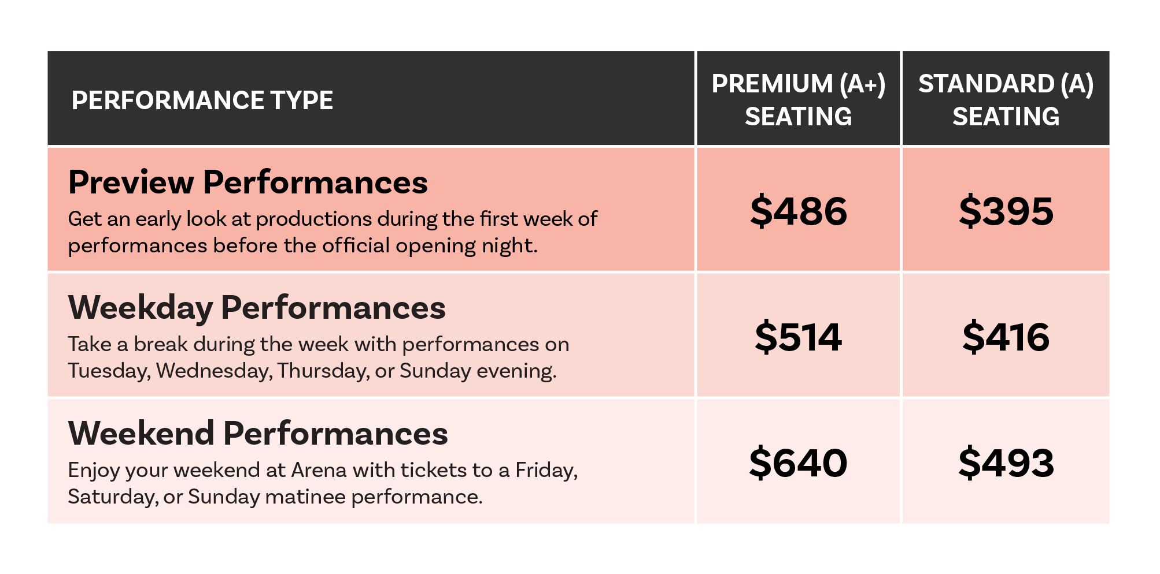
Task: Choose the $416 standard weekday price
Action: point(1006,337)
